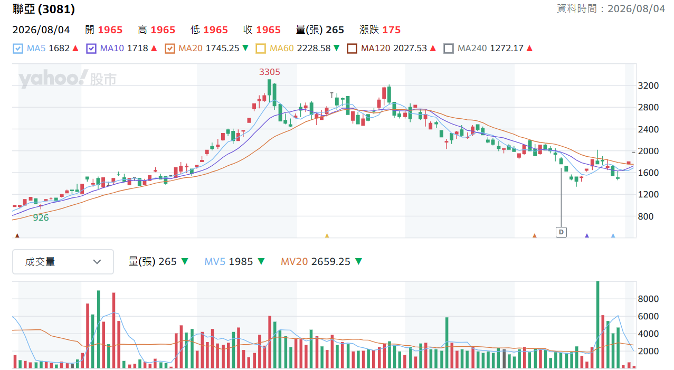The width and height of the screenshot is (674, 370).
Task: Click the 量(張) 265 value in quote row
Action: 320,30
